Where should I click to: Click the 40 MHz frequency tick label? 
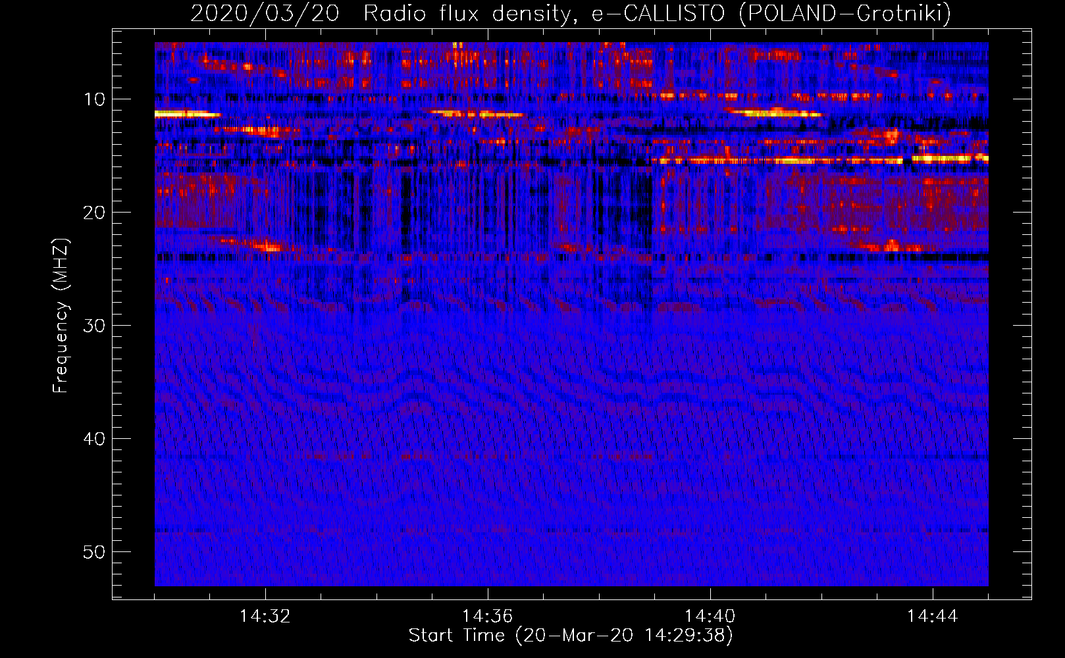click(95, 439)
